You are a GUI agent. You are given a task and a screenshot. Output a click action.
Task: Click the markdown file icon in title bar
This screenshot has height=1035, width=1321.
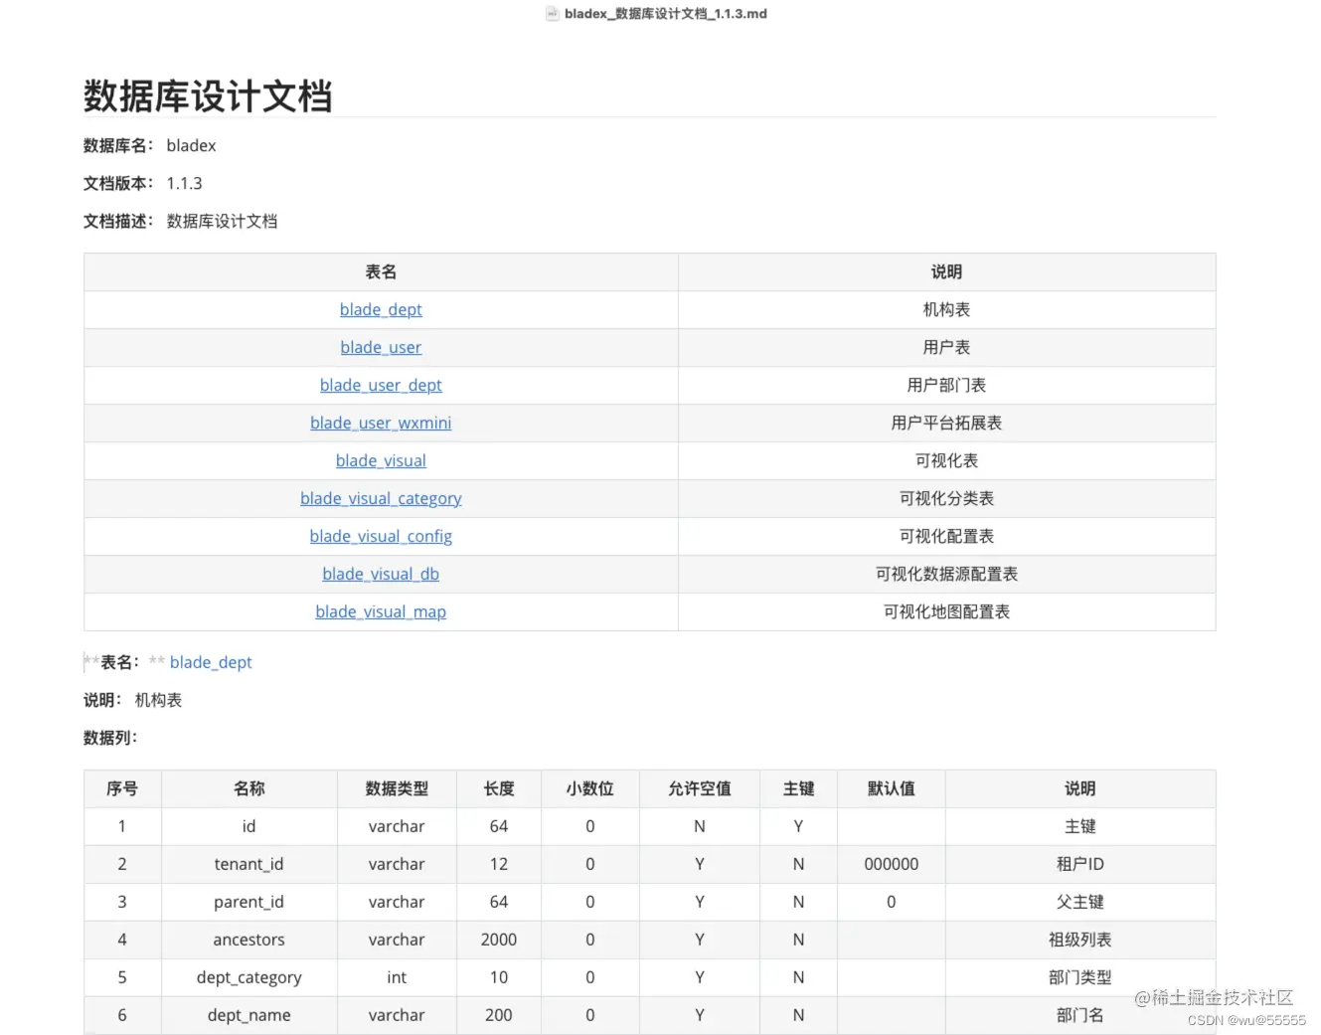[553, 14]
